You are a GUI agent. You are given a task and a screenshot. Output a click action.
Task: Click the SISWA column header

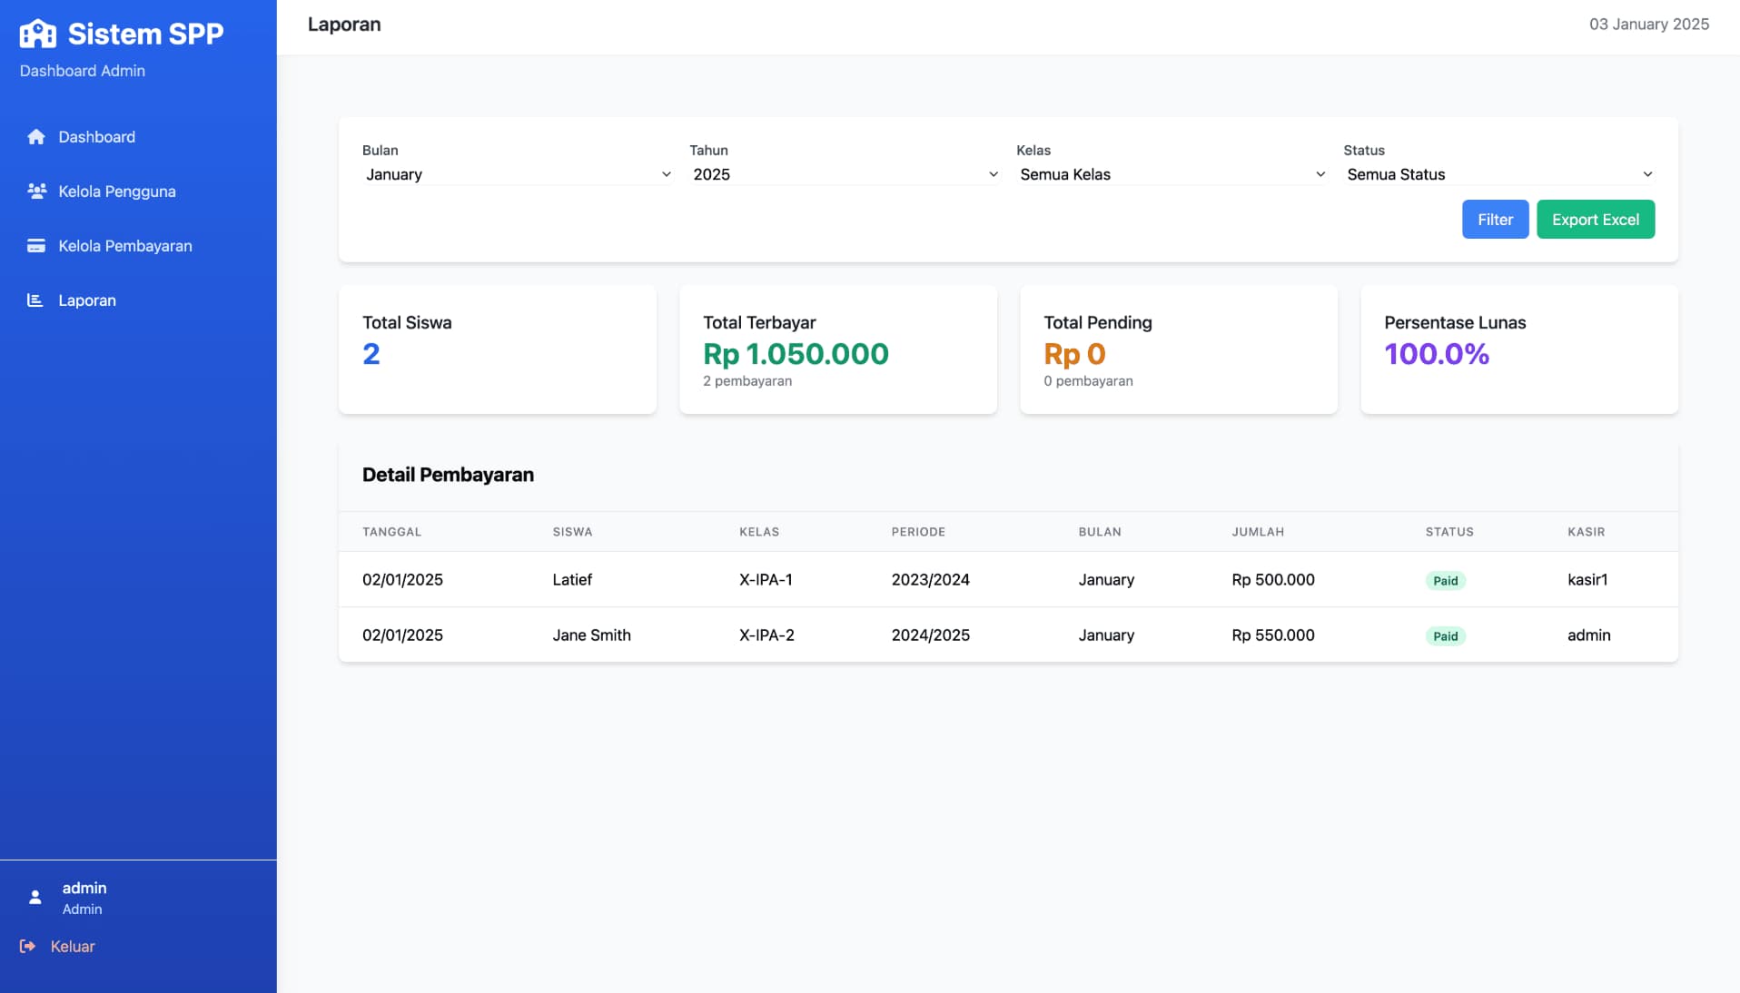tap(572, 532)
